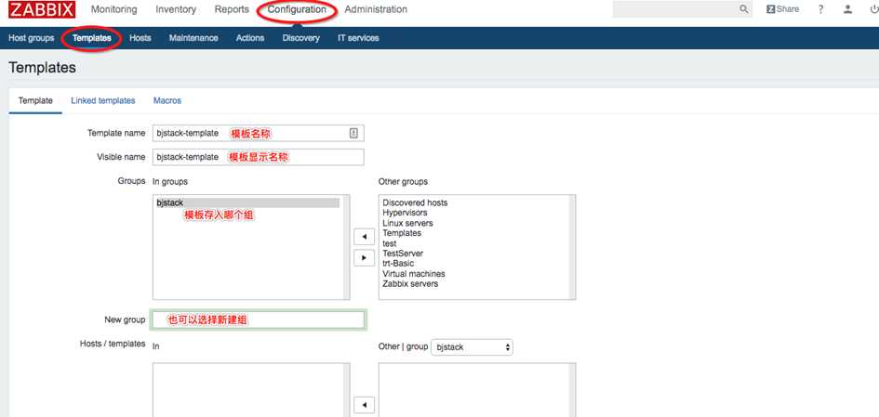Image resolution: width=879 pixels, height=417 pixels.
Task: Click the New group input field
Action: click(259, 320)
